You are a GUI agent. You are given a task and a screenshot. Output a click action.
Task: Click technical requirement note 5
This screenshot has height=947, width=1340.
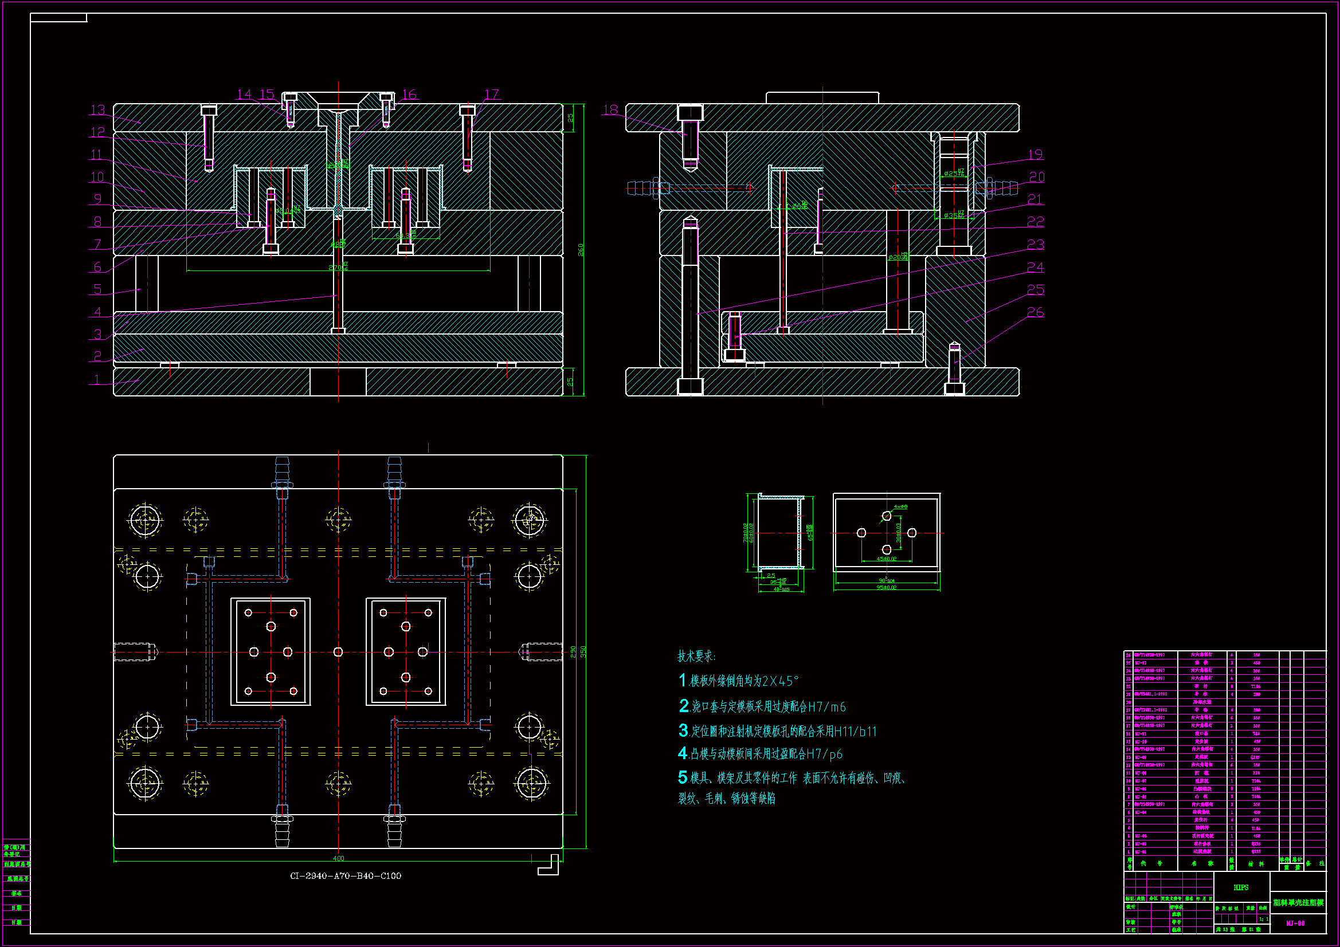click(x=792, y=779)
